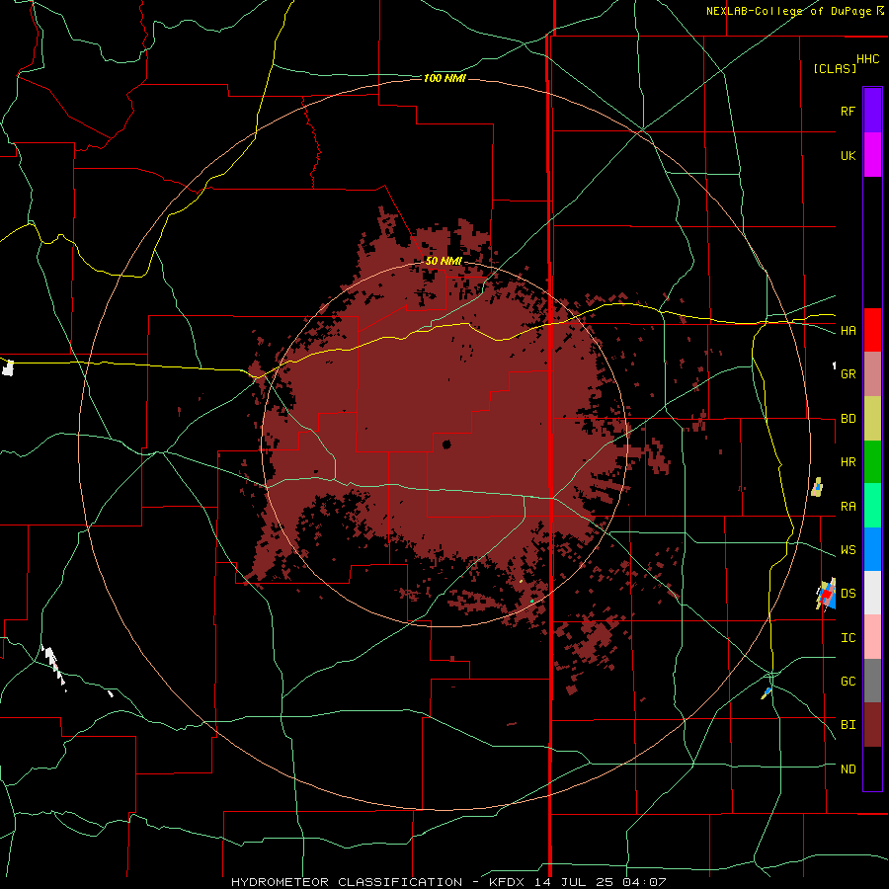Select the GR color block in legend
This screenshot has height=889, width=889.
[x=872, y=374]
